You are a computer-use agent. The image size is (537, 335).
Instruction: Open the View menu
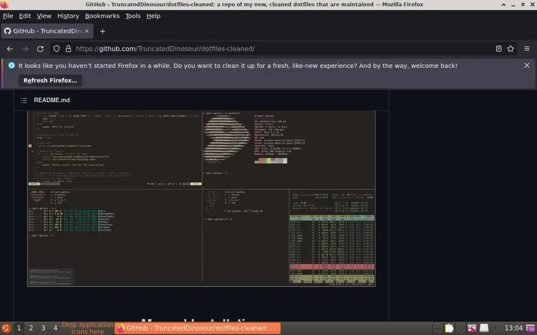pos(44,16)
